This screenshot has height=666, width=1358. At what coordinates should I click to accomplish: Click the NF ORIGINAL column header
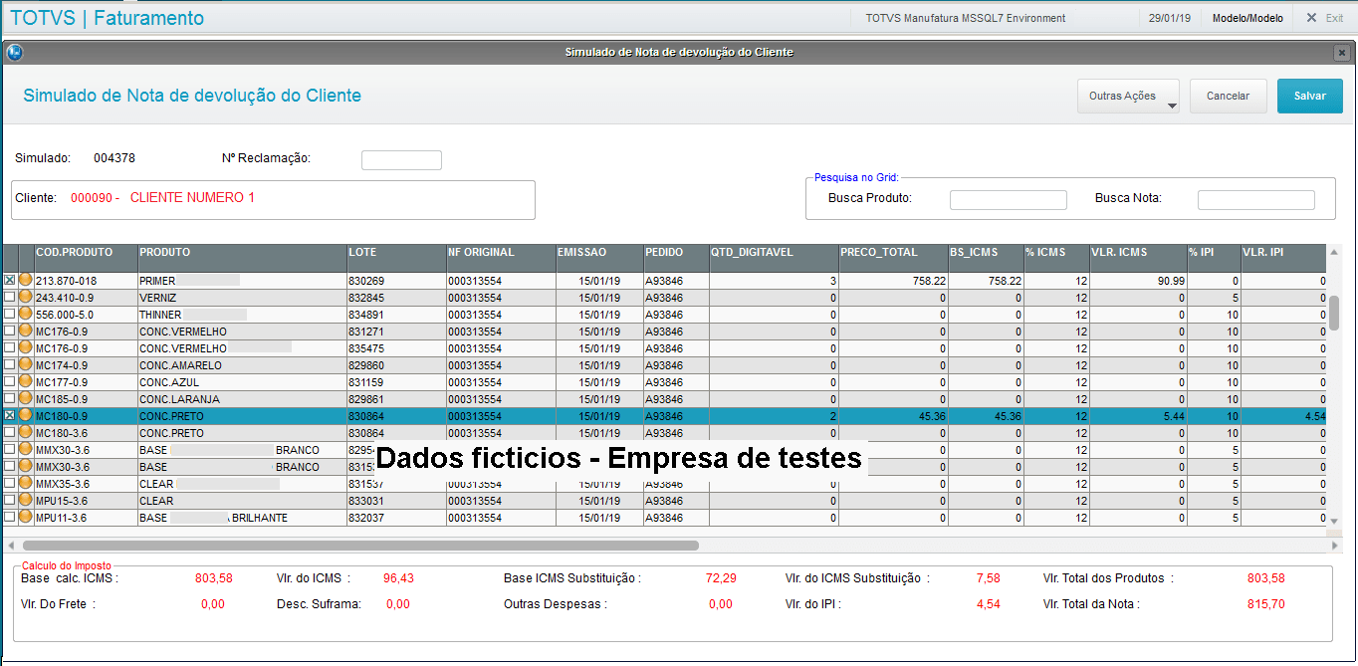click(500, 253)
